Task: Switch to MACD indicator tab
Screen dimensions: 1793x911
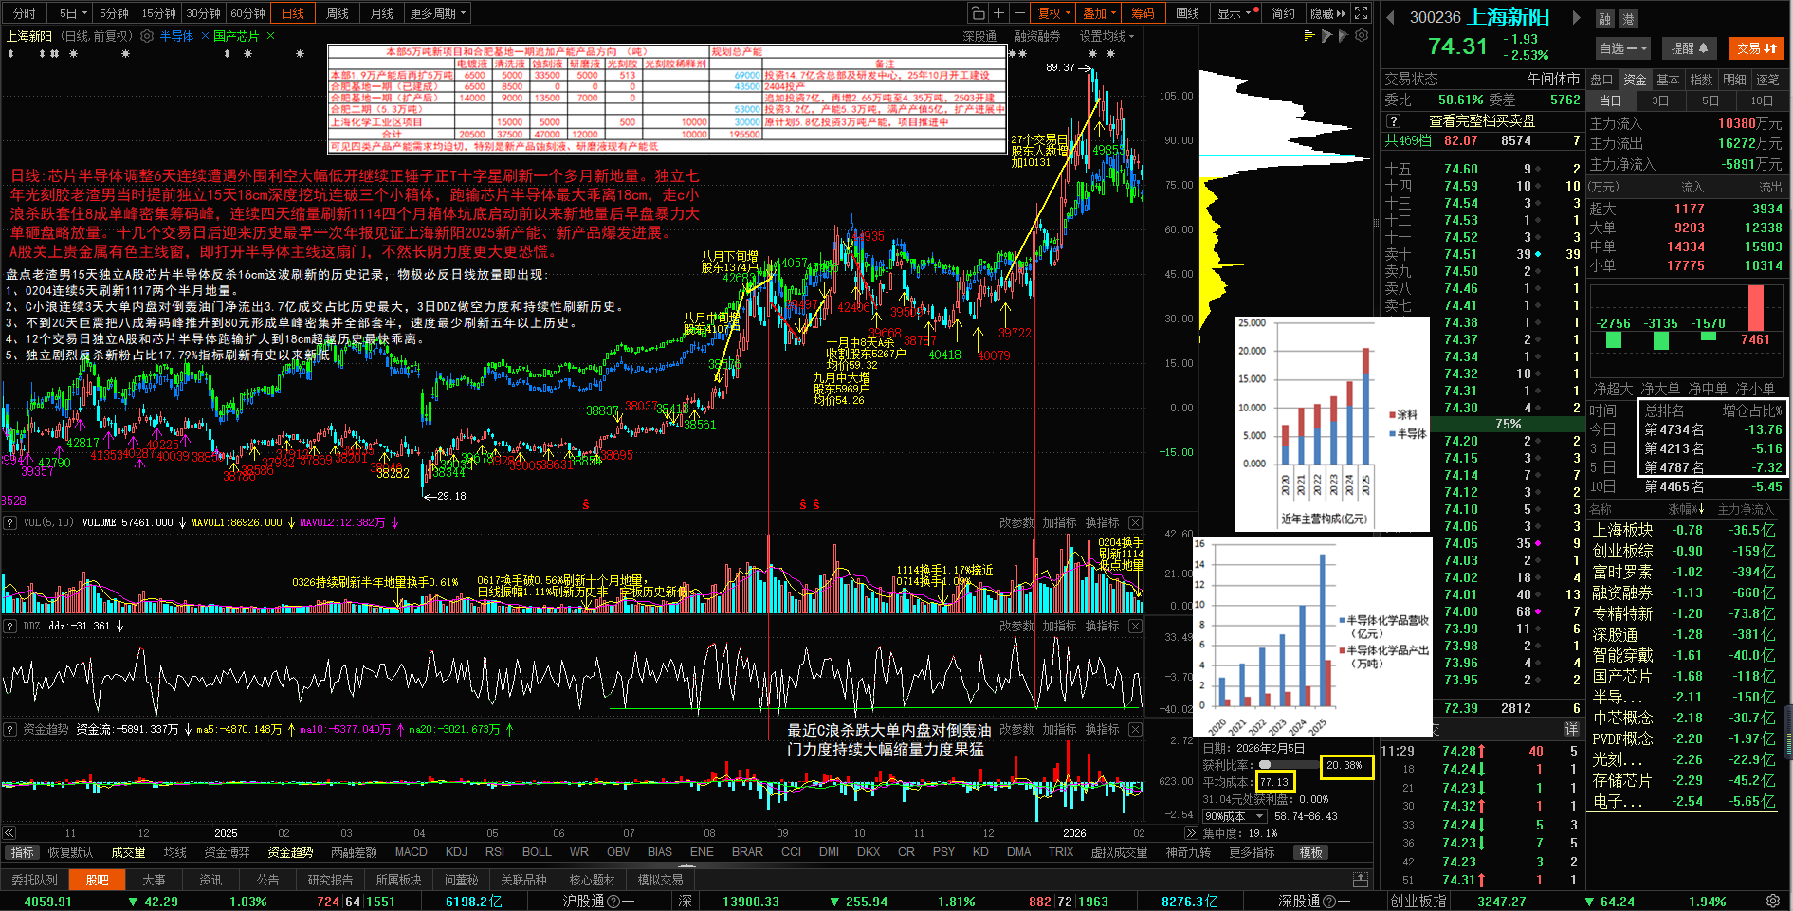Action: 411,852
